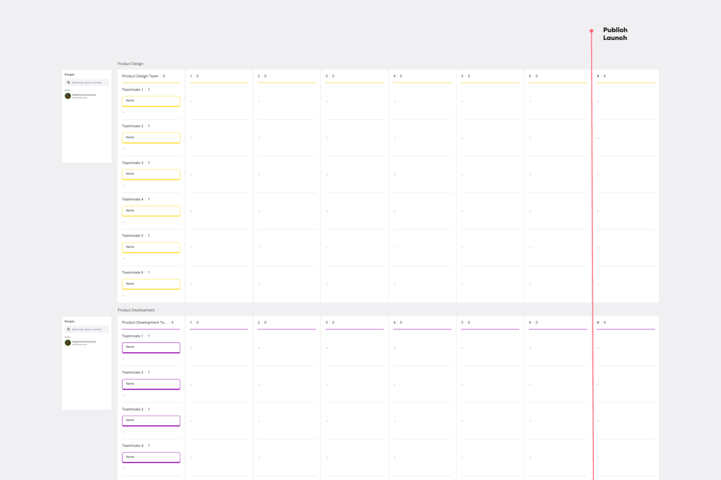This screenshot has width=721, height=480.
Task: Click the magnifier icon in the lower People panel
Action: click(69, 329)
